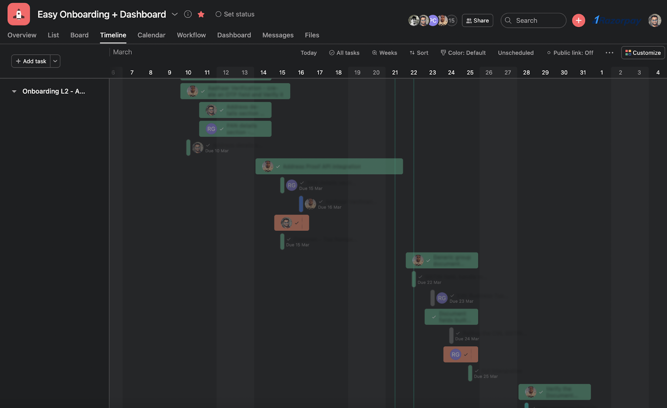Set the project status

pyautogui.click(x=235, y=14)
